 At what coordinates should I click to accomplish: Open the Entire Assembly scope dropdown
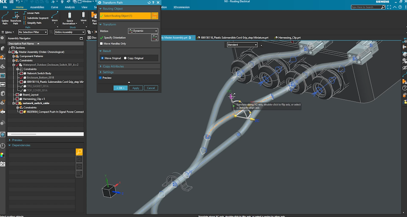70,32
